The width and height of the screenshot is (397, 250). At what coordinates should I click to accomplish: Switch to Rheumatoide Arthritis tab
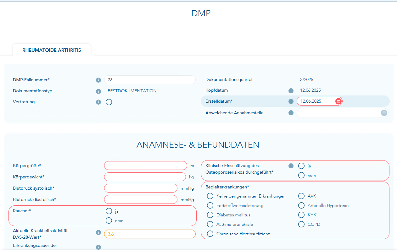[x=52, y=50]
